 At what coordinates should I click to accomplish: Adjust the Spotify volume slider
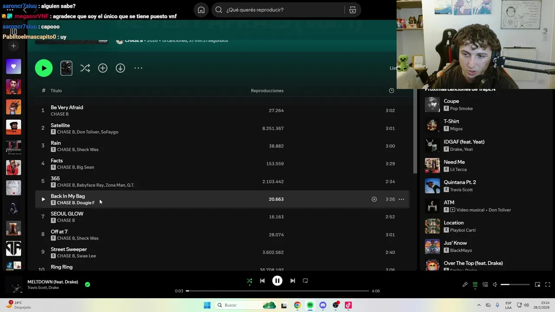(515, 285)
